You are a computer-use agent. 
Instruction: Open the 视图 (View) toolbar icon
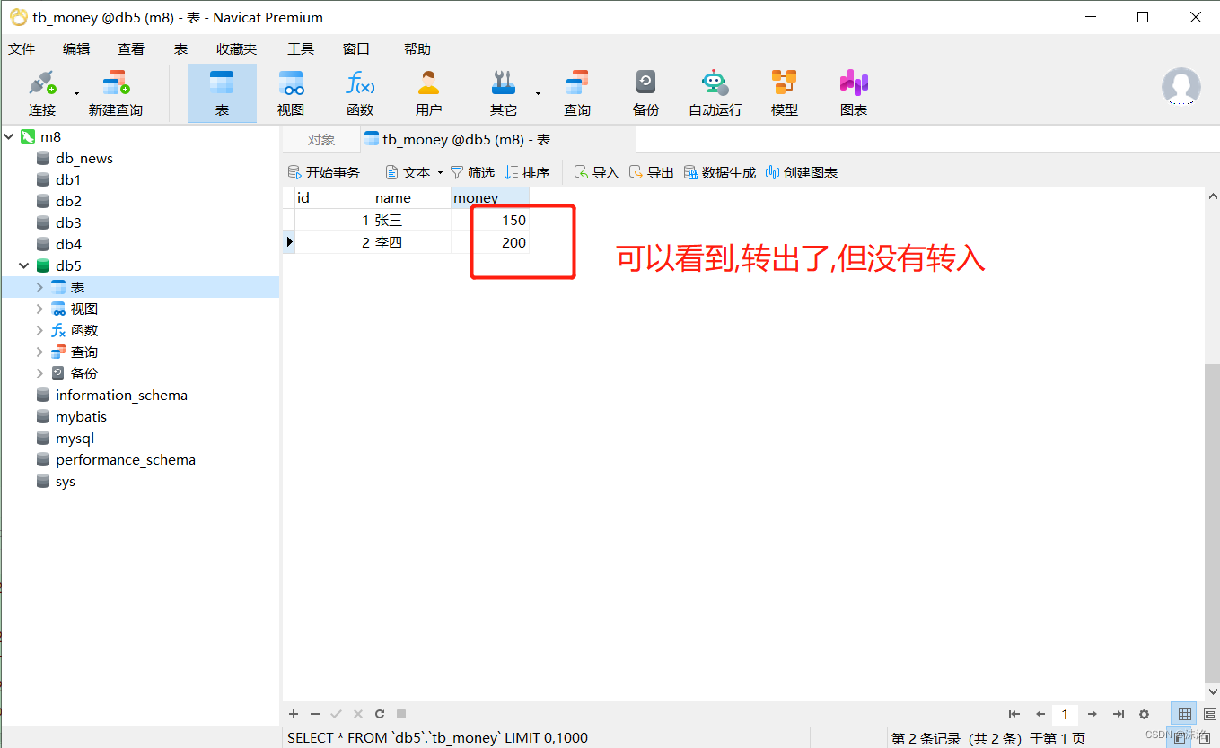click(291, 93)
